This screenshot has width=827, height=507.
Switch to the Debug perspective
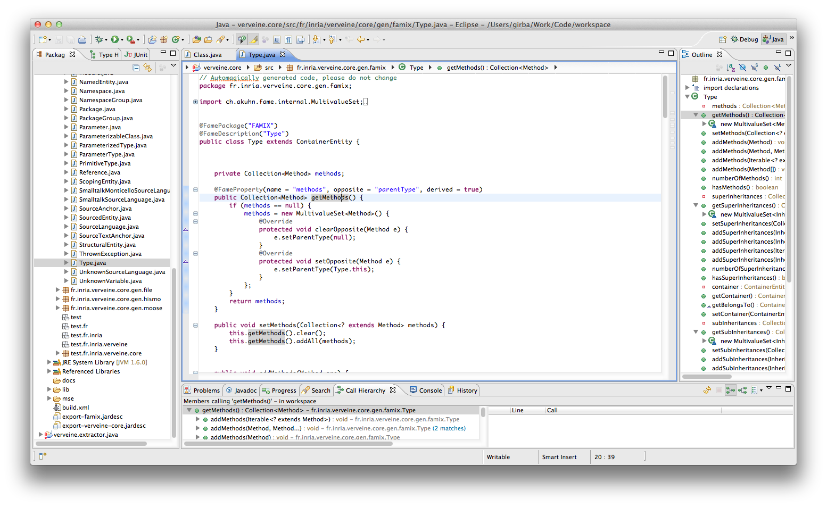pos(744,39)
